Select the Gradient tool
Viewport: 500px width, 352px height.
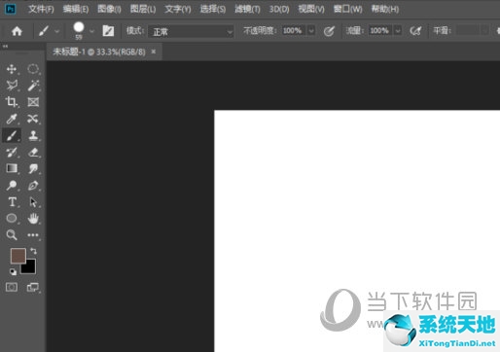coord(12,168)
